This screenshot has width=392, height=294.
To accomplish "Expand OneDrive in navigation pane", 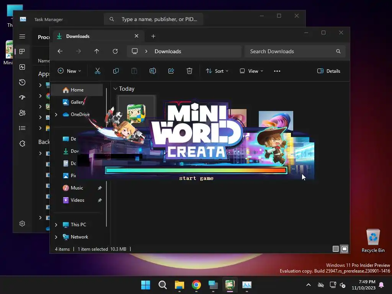I will pos(56,114).
